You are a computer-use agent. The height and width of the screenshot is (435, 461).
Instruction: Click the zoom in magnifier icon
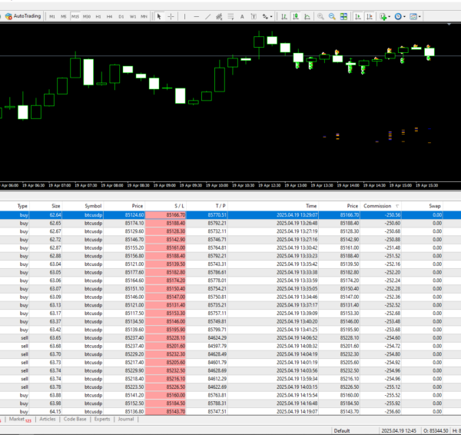[x=320, y=15]
